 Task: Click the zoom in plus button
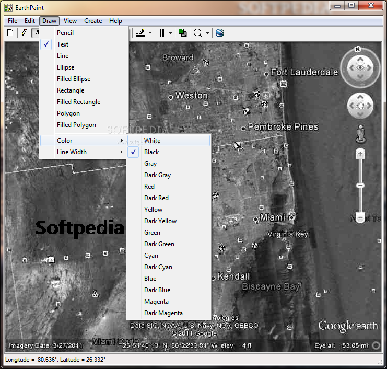coord(360,154)
